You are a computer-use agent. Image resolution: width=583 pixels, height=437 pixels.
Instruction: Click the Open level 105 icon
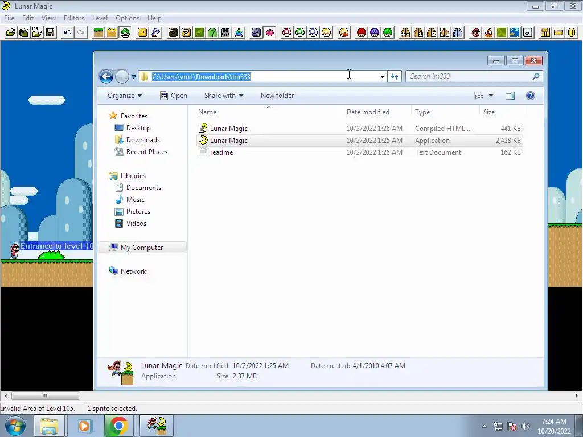(x=36, y=32)
